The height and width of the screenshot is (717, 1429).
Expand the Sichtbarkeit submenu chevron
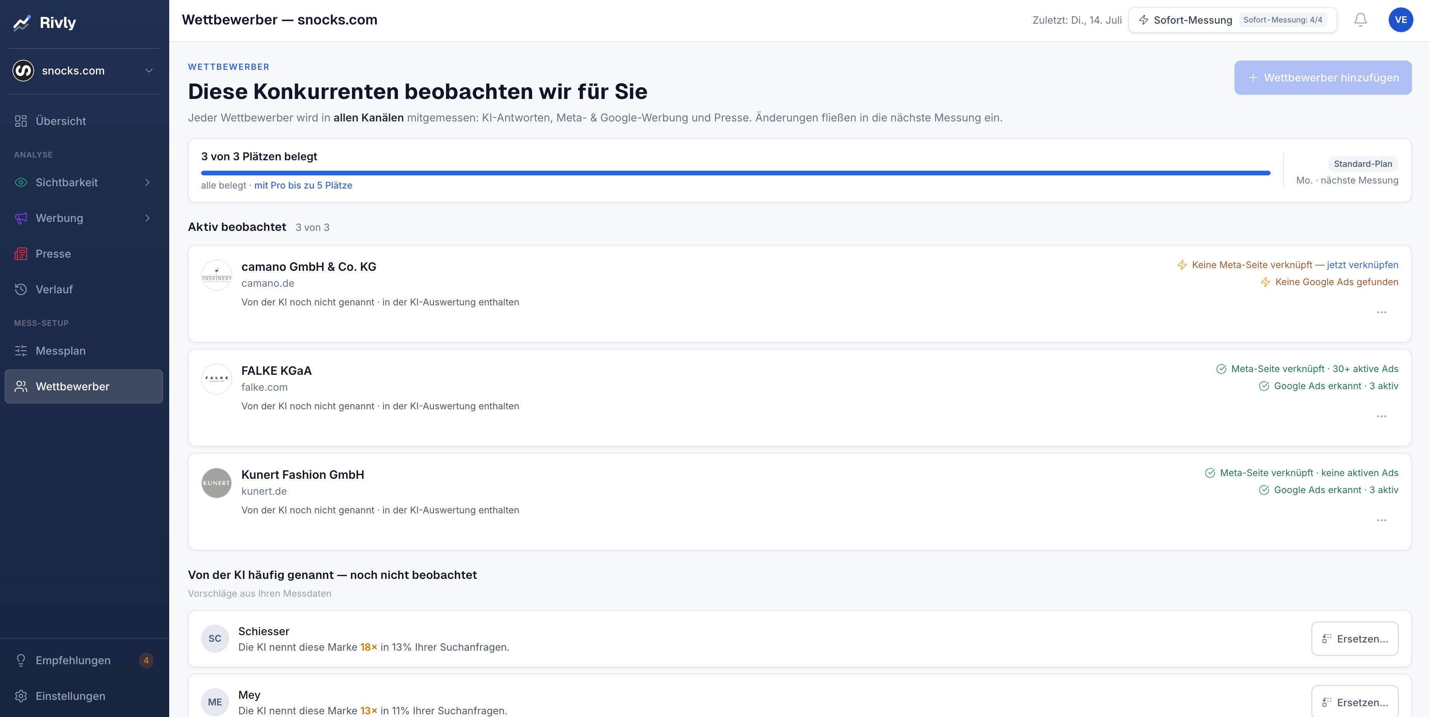pos(147,182)
